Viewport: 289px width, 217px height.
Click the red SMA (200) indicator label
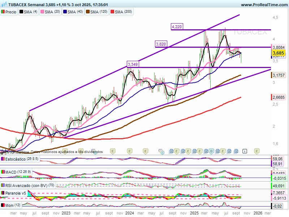click(124, 12)
